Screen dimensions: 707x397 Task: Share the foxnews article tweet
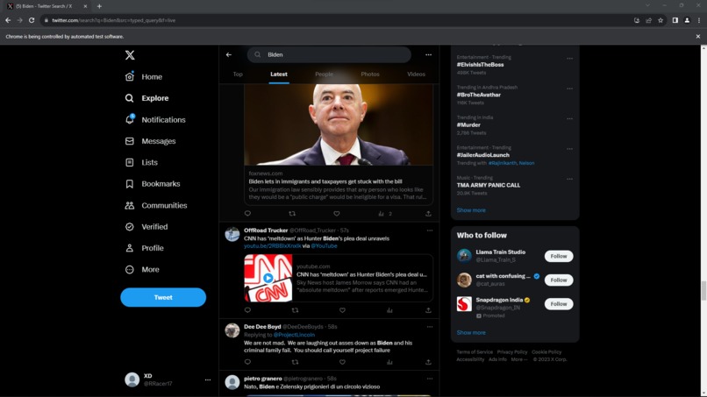click(x=428, y=214)
